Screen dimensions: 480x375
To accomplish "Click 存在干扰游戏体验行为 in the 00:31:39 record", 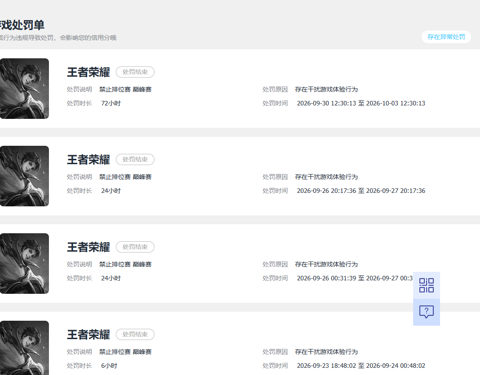I will [x=326, y=264].
